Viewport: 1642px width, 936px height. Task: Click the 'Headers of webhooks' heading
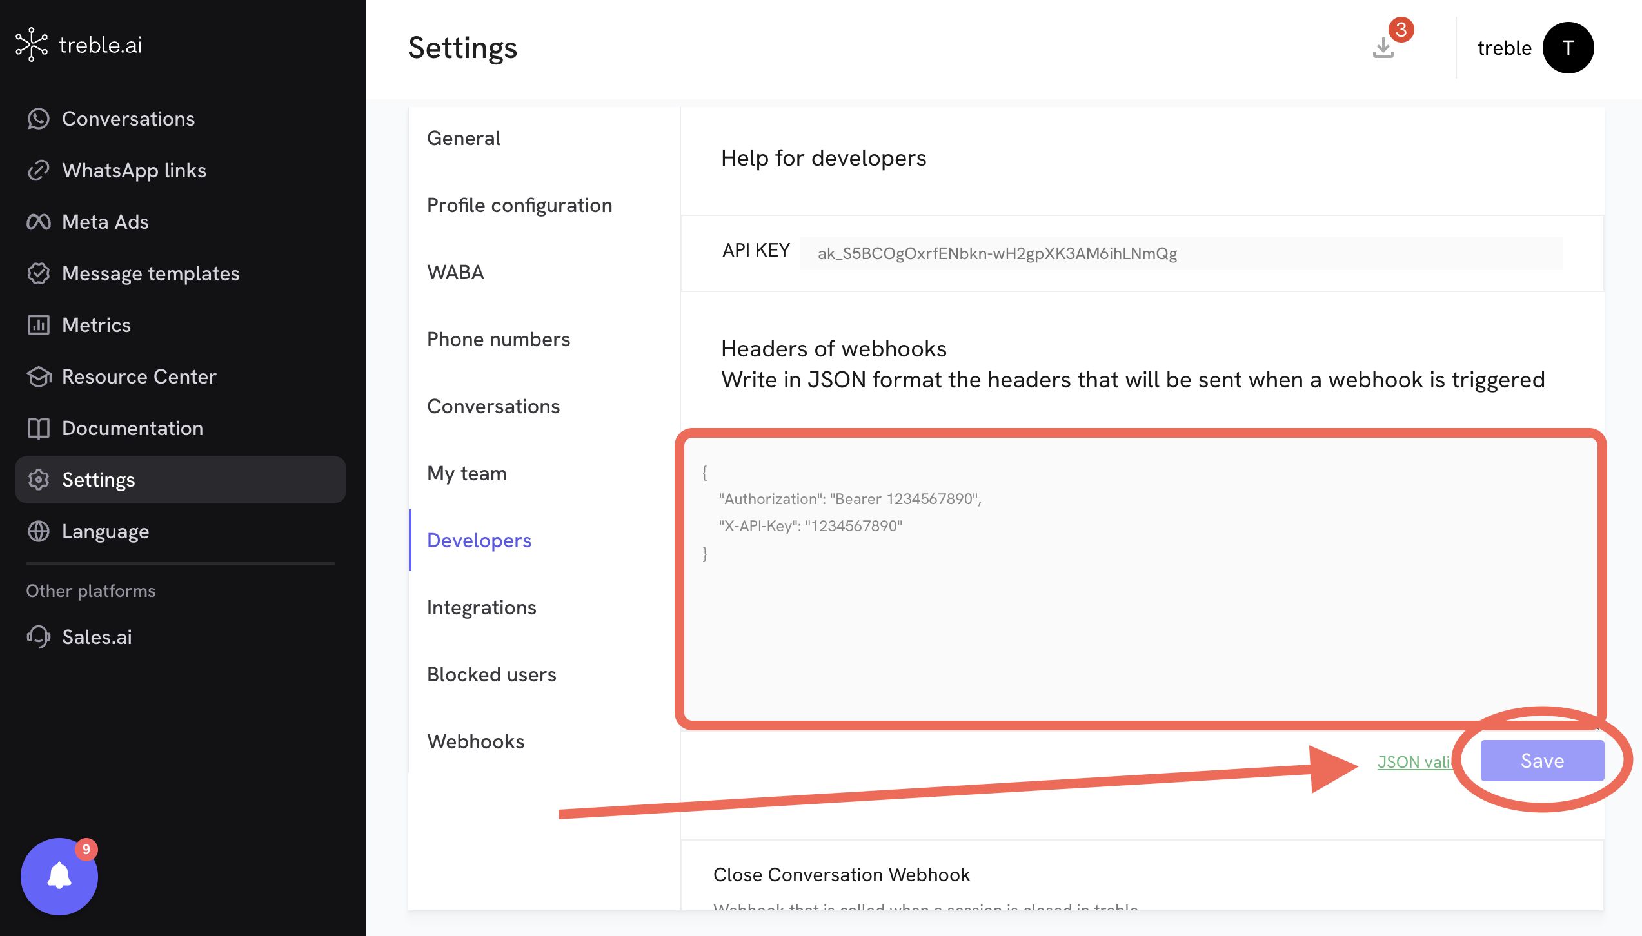[834, 349]
